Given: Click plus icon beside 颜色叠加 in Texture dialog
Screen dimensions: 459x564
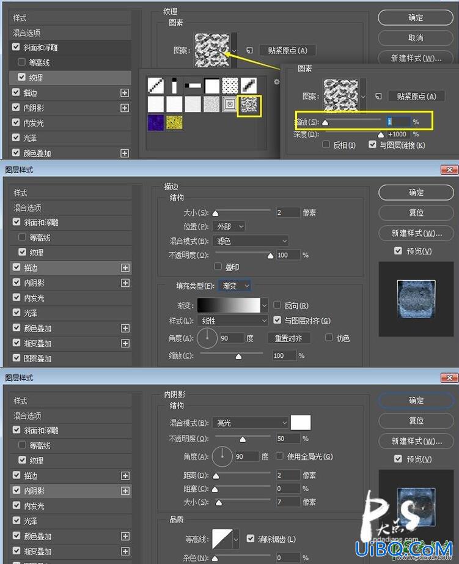Looking at the screenshot, I should click(124, 153).
